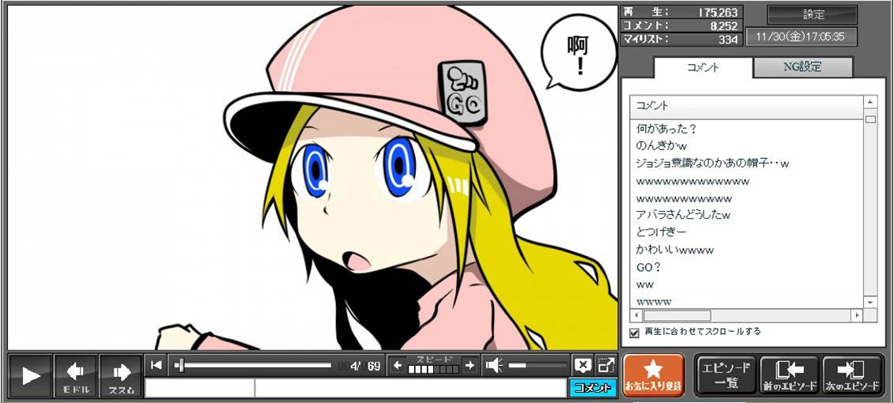Open the episode list
The image size is (894, 403).
click(x=726, y=375)
